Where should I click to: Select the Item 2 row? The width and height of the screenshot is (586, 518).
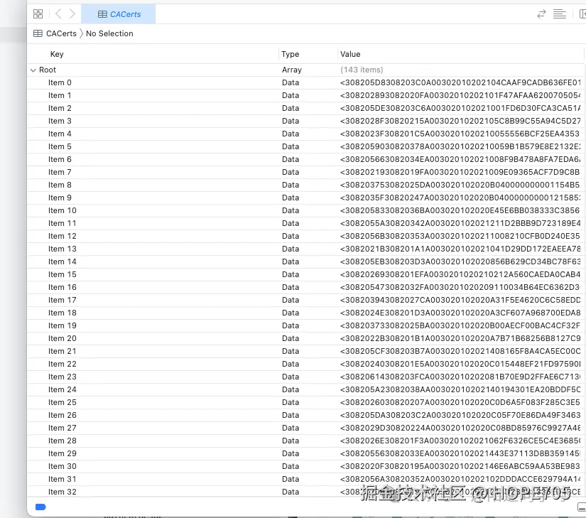(x=305, y=108)
